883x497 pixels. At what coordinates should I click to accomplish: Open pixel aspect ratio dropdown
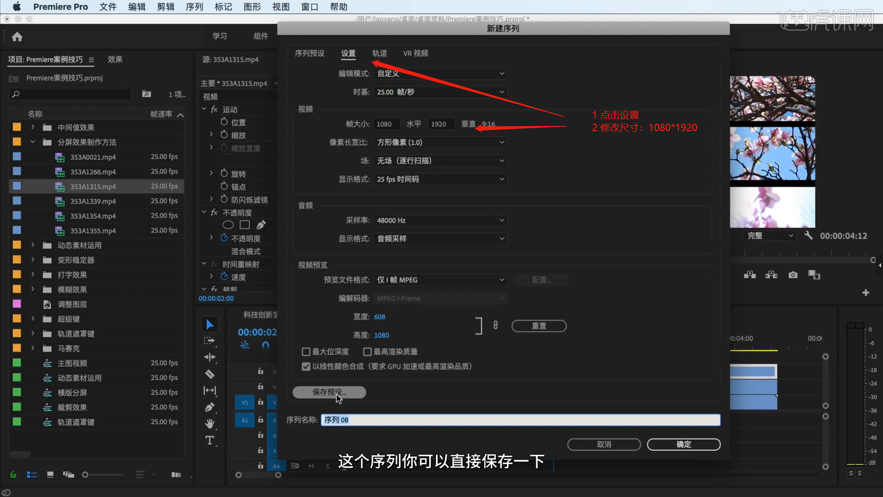pyautogui.click(x=441, y=142)
